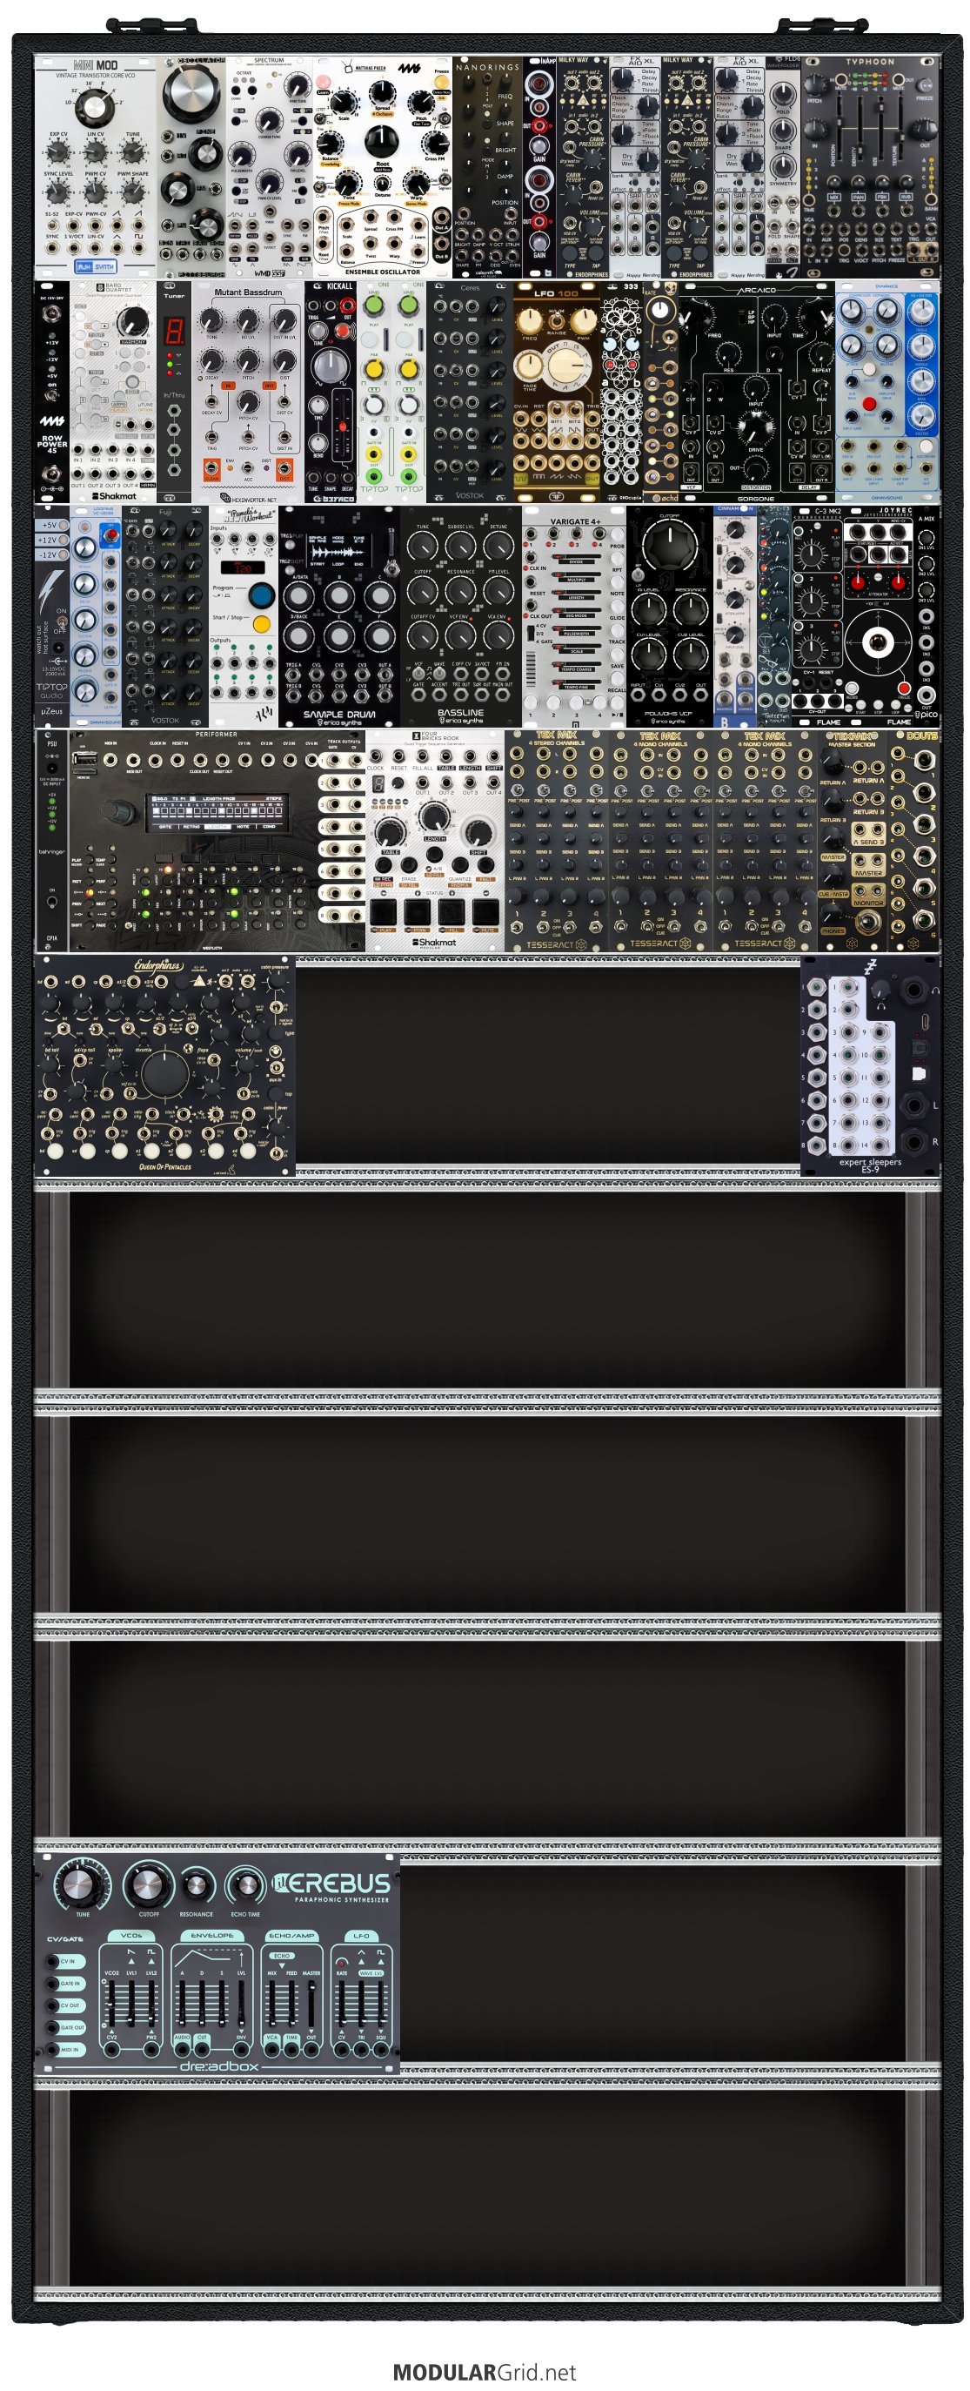Click the Tex Mix 4 Stereo Channels module
The height and width of the screenshot is (2391, 970).
557,841
